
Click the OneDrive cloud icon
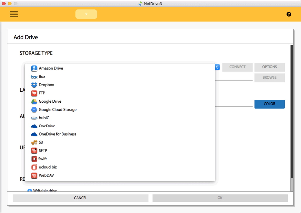coord(34,126)
